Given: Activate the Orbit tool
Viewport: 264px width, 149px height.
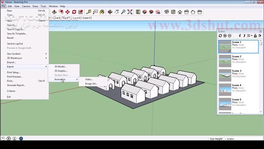Looking at the screenshot, I should point(110,12).
